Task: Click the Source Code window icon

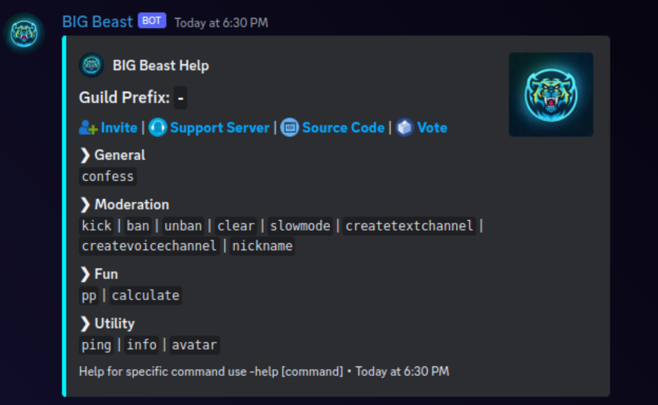Action: pos(290,128)
